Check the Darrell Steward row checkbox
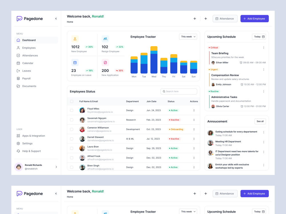Viewport: 286px width, 214px height. tap(72, 139)
